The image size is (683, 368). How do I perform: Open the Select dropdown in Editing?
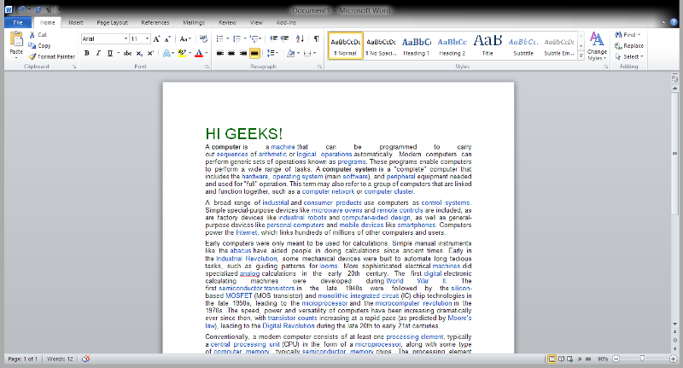point(629,56)
